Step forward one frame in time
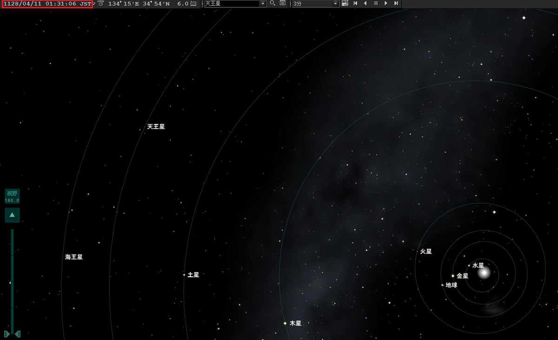 (396, 3)
